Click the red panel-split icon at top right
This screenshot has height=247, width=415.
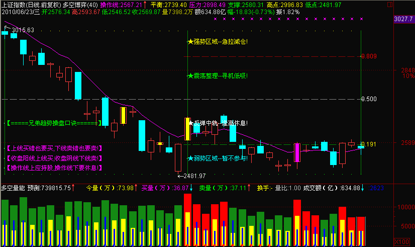[389, 5]
